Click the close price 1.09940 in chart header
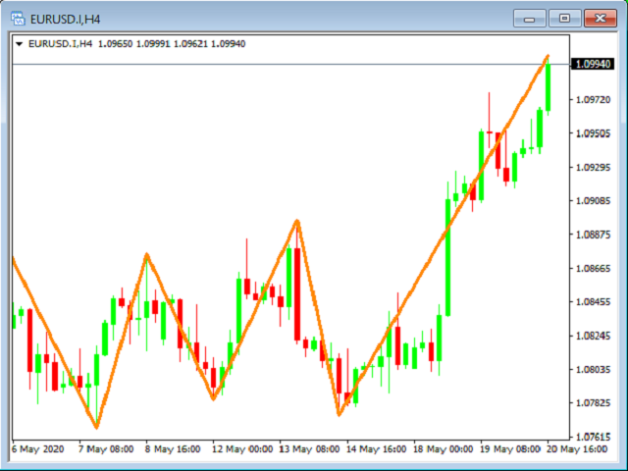The height and width of the screenshot is (471, 628). click(x=229, y=44)
